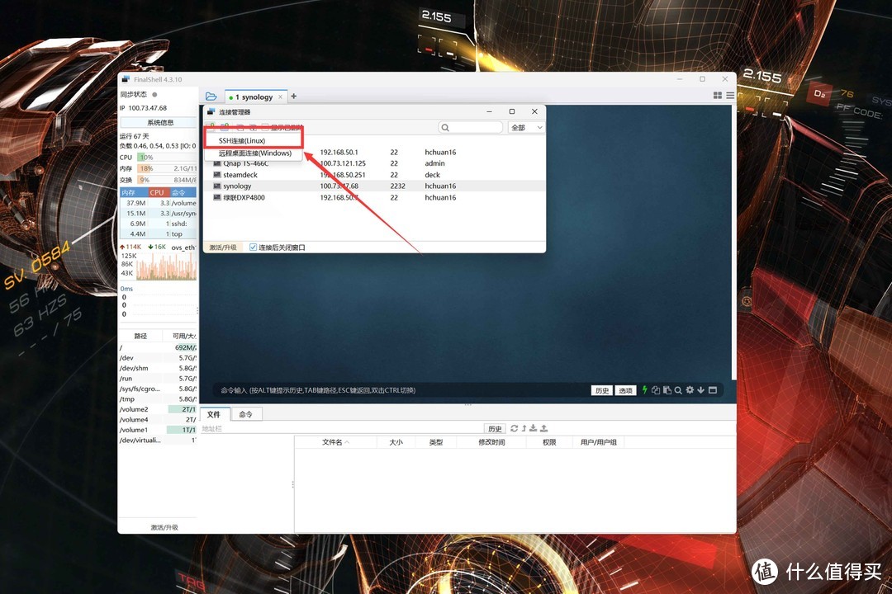Image resolution: width=892 pixels, height=594 pixels.
Task: Refresh the file list with the refresh icon
Action: (514, 428)
